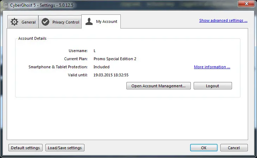Click the person icon on My Account
Viewport: 257px width, 158px height.
tap(89, 21)
